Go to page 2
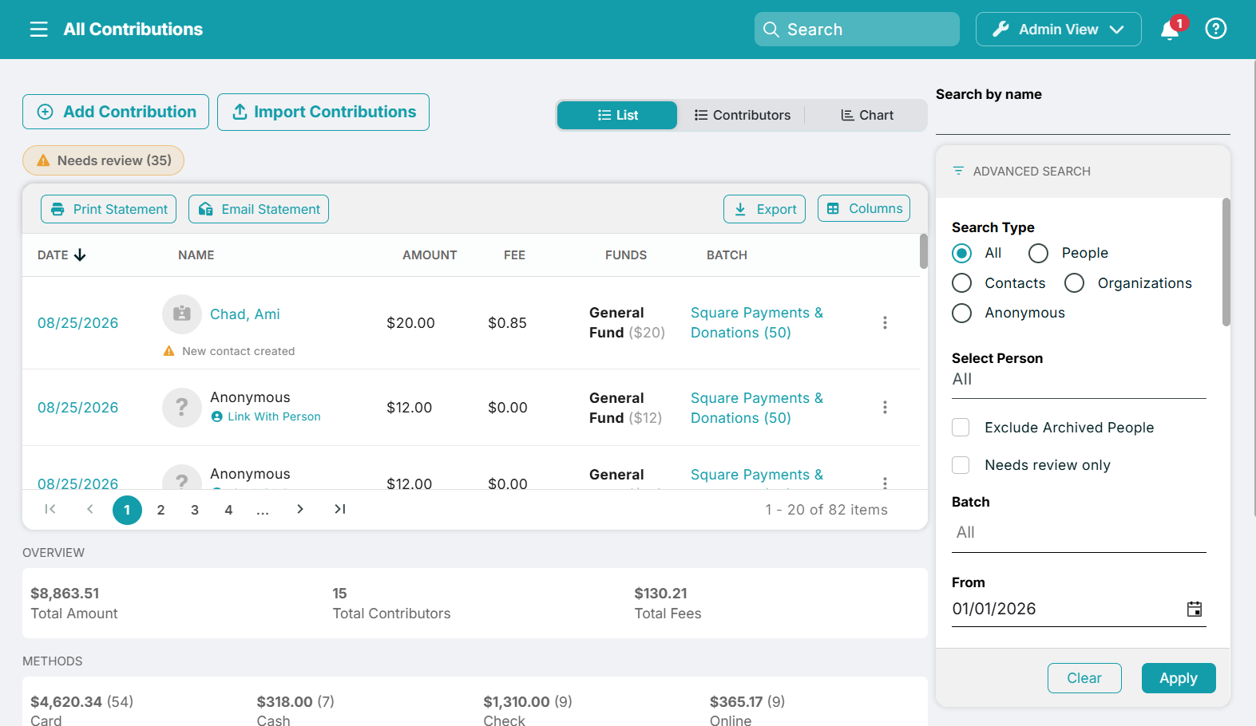1256x726 pixels. (160, 510)
